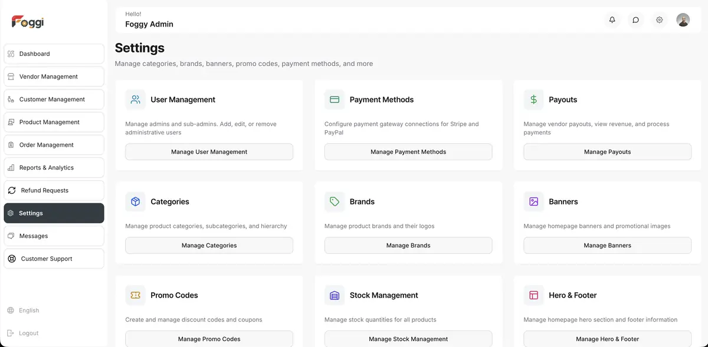Navigate to Product Management
The height and width of the screenshot is (347, 708).
coord(54,122)
